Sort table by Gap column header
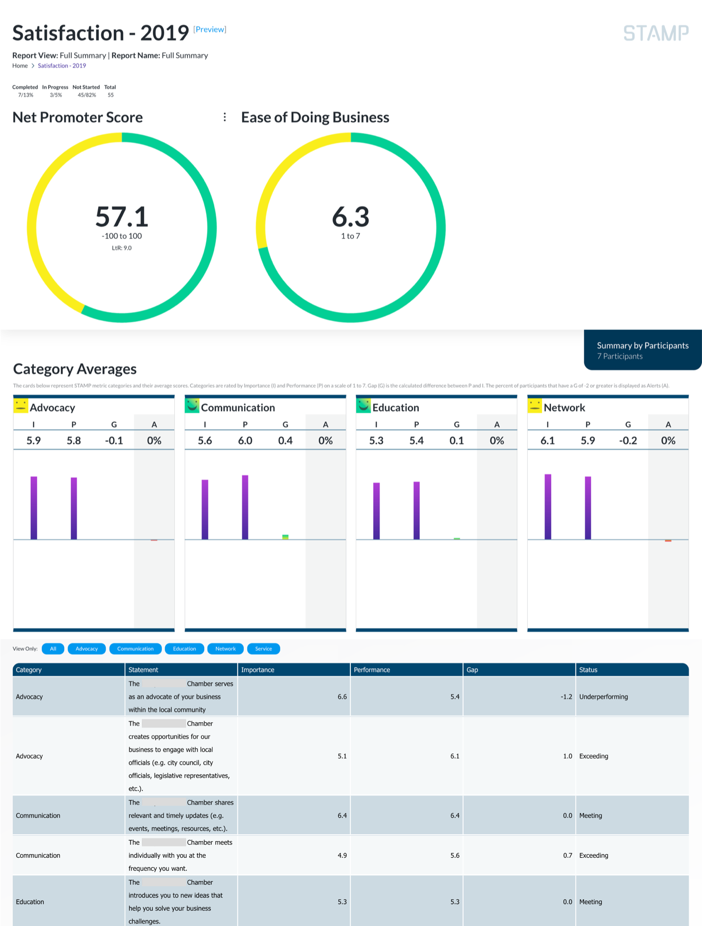 [x=472, y=669]
